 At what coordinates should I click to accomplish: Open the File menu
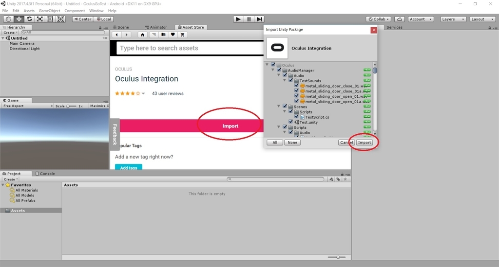[x=5, y=11]
